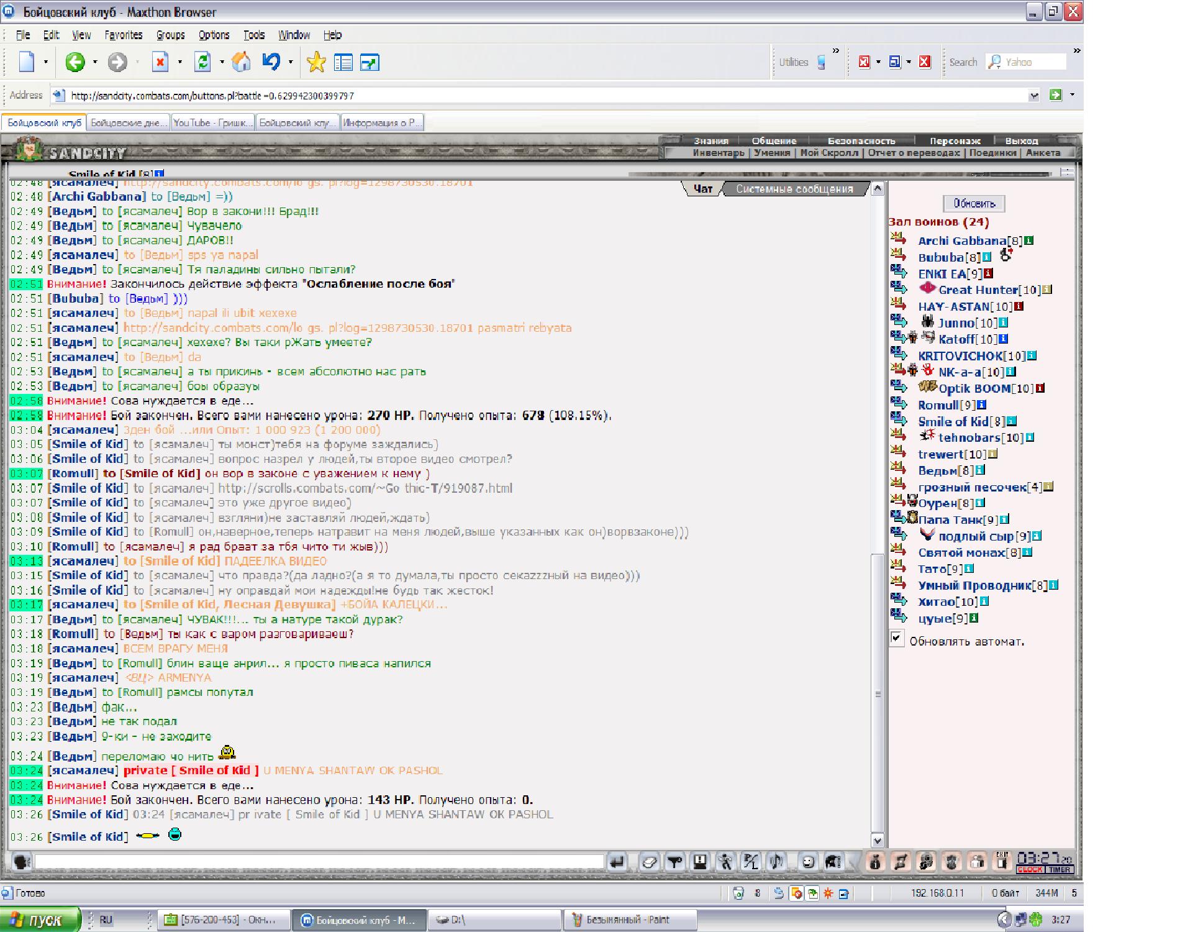Toggle the CLOCK mode under game clock
This screenshot has width=1180, height=932.
pyautogui.click(x=1030, y=869)
